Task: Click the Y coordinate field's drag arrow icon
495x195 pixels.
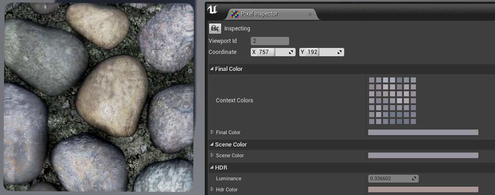Action: pyautogui.click(x=340, y=52)
